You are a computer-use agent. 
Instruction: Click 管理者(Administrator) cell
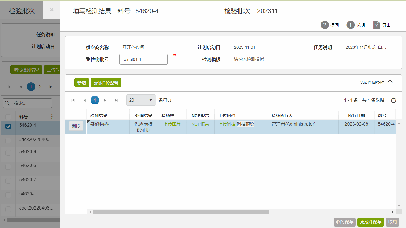click(x=303, y=127)
